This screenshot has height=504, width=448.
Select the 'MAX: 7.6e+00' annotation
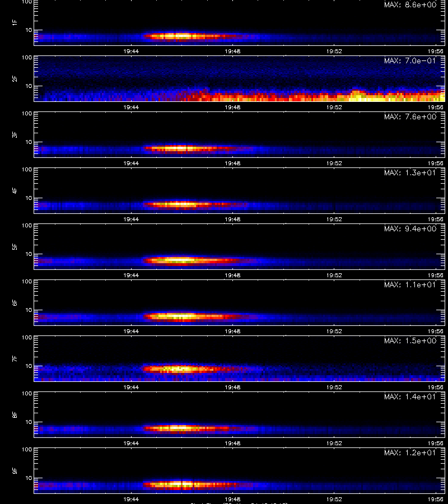pyautogui.click(x=410, y=116)
